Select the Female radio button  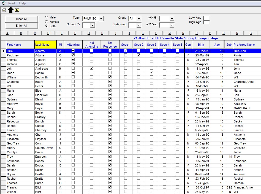point(46,22)
